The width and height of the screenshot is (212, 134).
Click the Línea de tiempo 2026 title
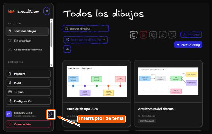[x=82, y=109]
